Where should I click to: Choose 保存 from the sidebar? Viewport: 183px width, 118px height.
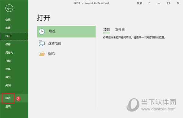tap(8, 44)
